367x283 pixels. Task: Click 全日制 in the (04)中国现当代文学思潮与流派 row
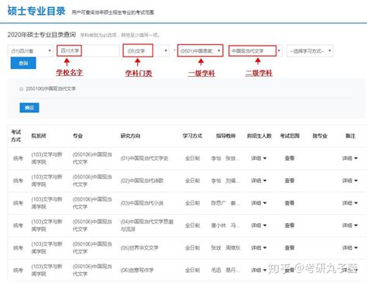(193, 226)
